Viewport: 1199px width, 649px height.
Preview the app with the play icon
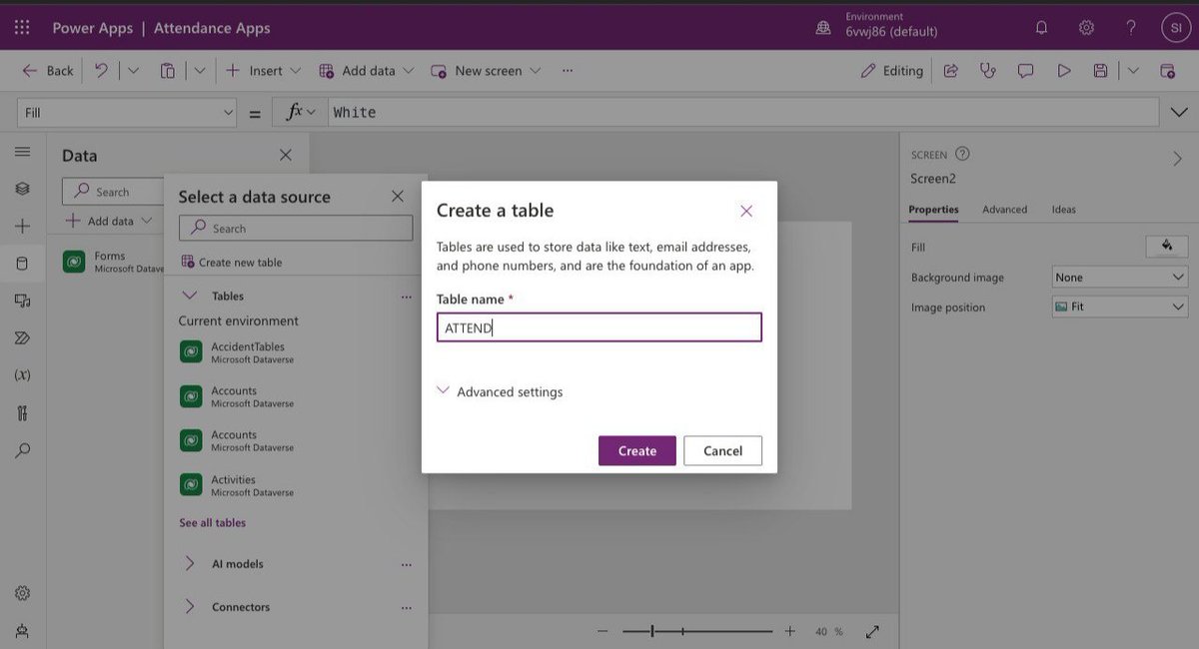[x=1063, y=70]
